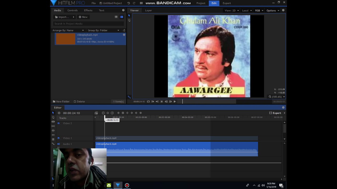
Task: Select the hand tool in the editor toolbar
Action: [53, 117]
